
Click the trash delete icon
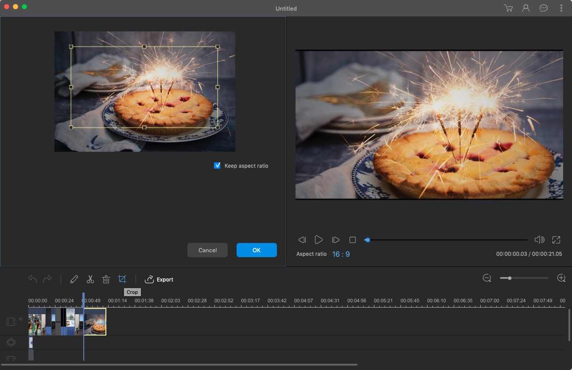(x=106, y=279)
